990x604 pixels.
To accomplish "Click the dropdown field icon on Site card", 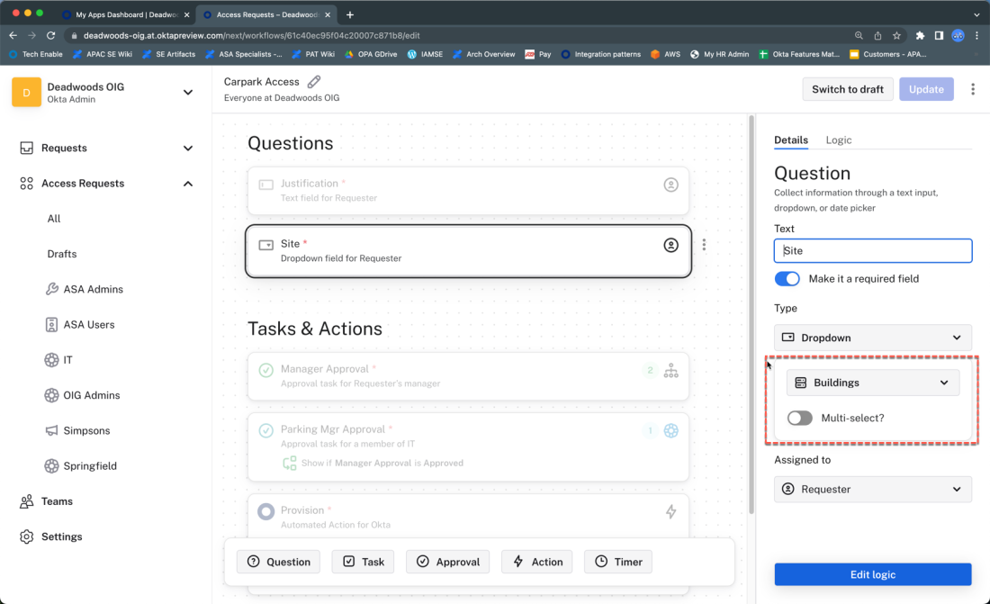I will [x=265, y=245].
